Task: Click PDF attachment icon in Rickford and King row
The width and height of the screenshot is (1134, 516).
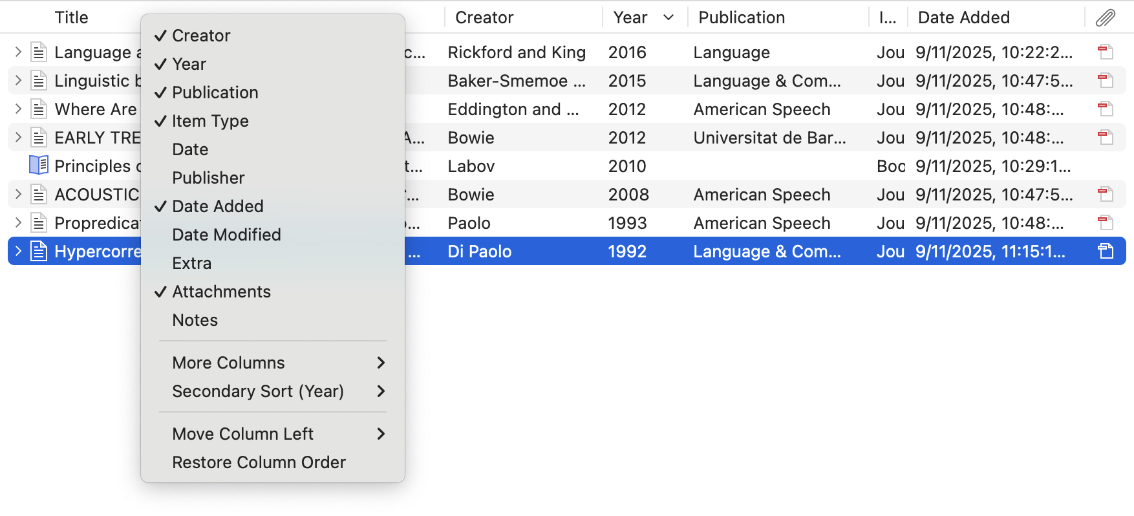Action: [x=1105, y=52]
